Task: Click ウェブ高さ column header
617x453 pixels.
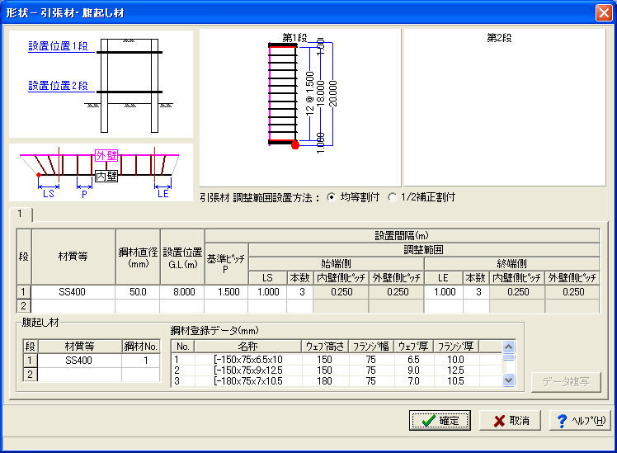Action: pyautogui.click(x=325, y=347)
